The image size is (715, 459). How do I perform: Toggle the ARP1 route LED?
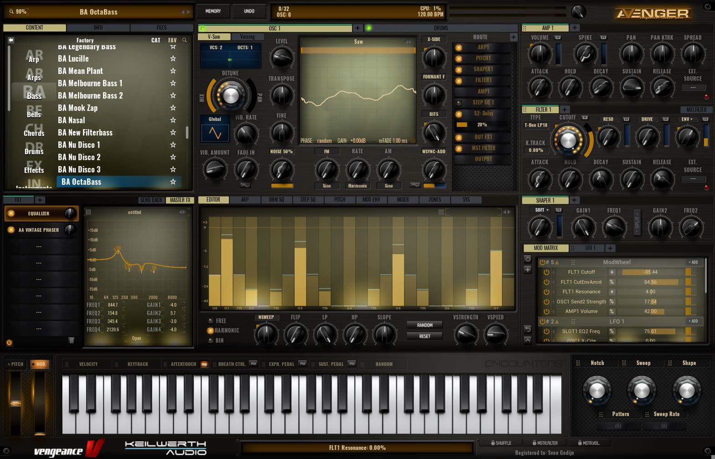tap(459, 47)
